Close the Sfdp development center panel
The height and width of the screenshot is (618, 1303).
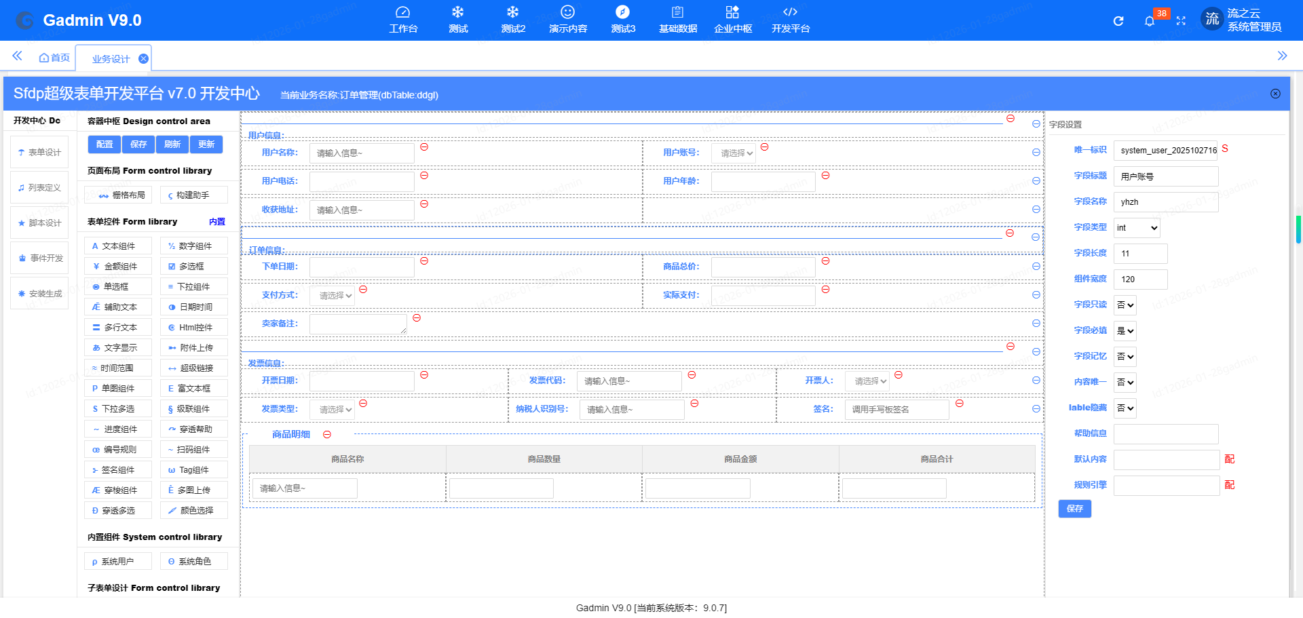pyautogui.click(x=1275, y=94)
